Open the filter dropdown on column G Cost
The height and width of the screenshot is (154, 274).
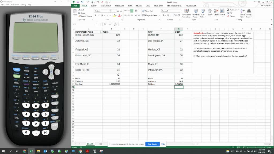tap(182, 32)
